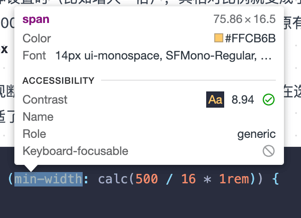The height and width of the screenshot is (218, 301).
Task: Click the 75.86 × 16.5 dimensions text
Action: 244,19
